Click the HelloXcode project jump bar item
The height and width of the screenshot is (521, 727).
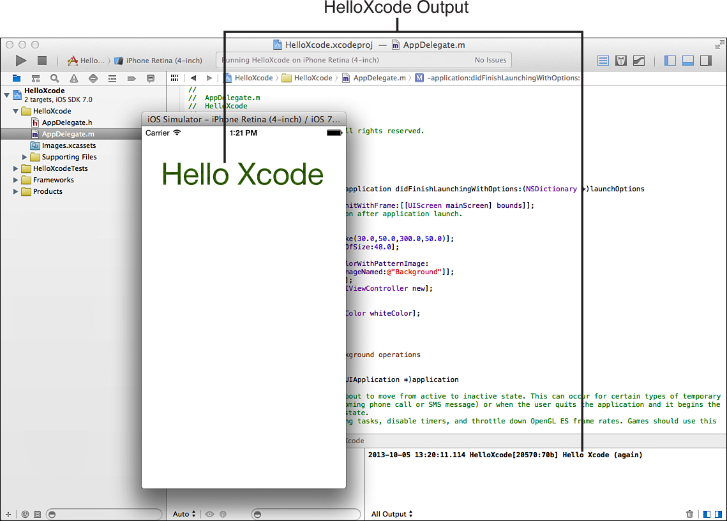click(249, 78)
